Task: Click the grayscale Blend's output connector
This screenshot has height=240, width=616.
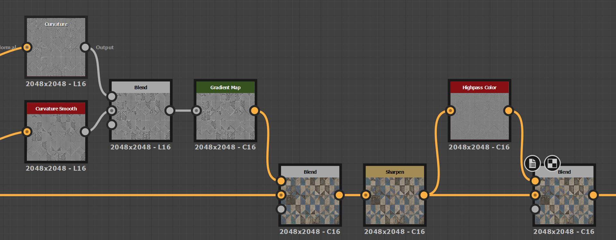Action: pos(170,111)
